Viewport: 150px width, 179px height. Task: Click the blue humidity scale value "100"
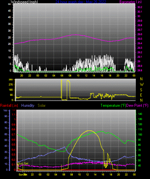coord(5,110)
